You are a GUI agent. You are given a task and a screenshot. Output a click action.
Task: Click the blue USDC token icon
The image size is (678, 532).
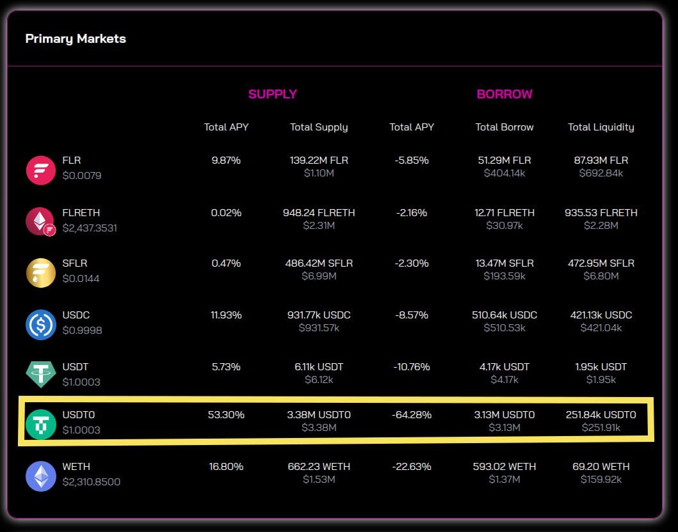coord(40,325)
